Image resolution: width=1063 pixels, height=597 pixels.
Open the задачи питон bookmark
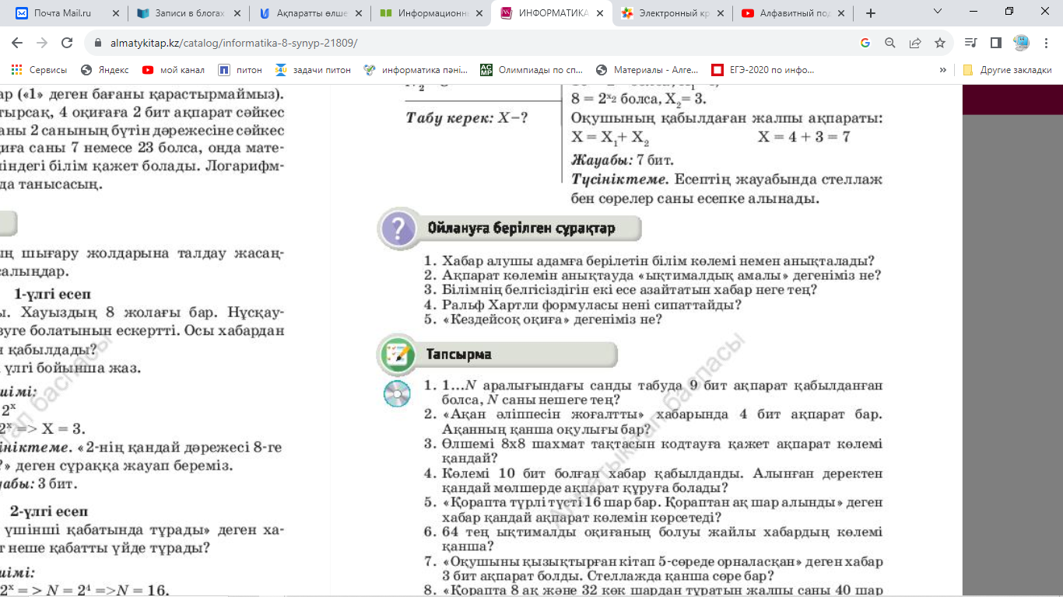click(x=313, y=69)
